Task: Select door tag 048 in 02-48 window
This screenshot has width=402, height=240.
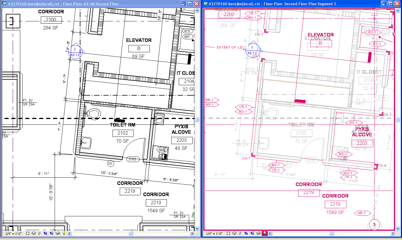Action: (x=162, y=150)
